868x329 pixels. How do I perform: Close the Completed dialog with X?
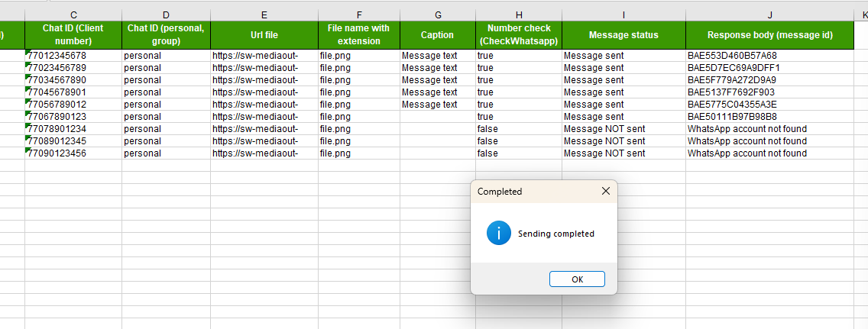point(606,192)
